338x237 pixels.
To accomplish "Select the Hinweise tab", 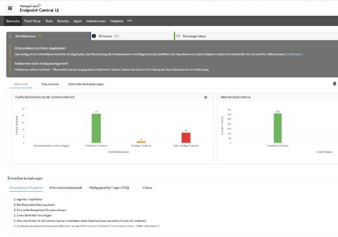I will tap(133, 36).
